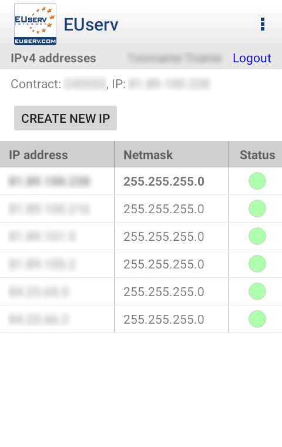Tap the EUserv logo icon
This screenshot has height=447, width=282.
35,24
